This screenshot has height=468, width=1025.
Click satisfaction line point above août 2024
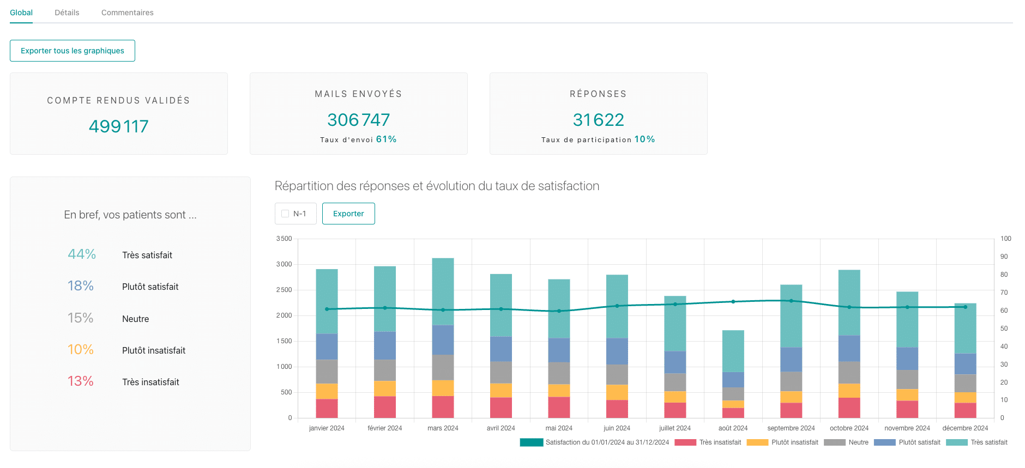[733, 301]
